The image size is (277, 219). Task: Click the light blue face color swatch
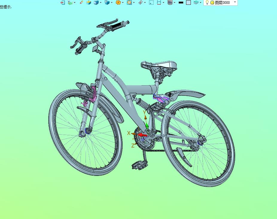coord(188,2)
